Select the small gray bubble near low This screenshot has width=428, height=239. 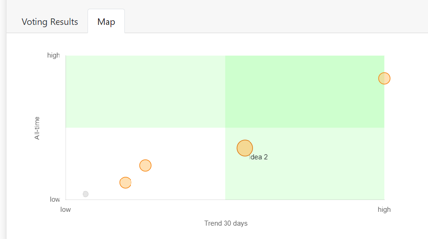coord(86,194)
